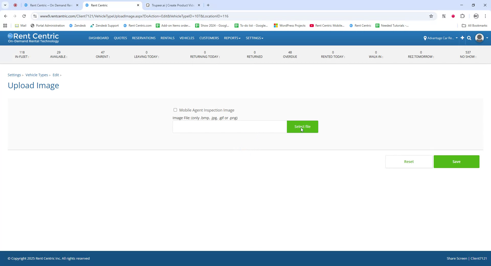Enable Mobile Agent Inspection Image

click(175, 110)
